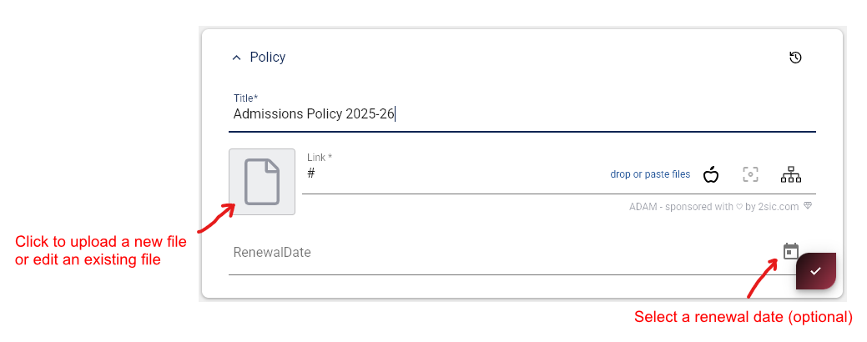Open the file upload preview tile

tap(261, 182)
